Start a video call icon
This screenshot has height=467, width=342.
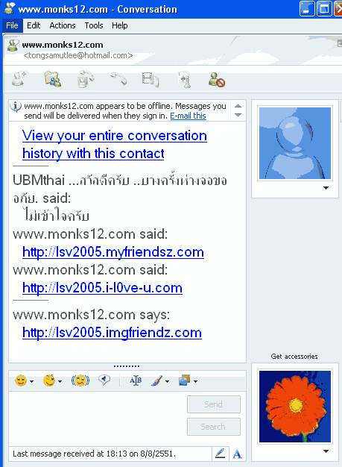[x=86, y=79]
